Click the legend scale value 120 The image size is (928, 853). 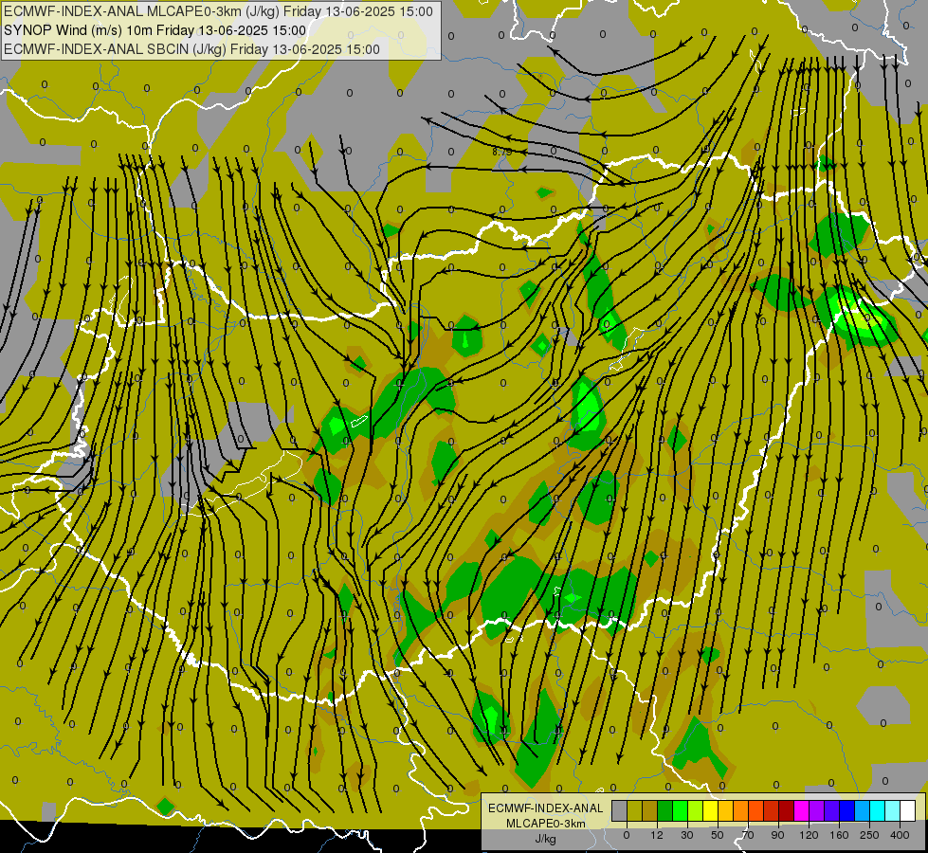(809, 835)
